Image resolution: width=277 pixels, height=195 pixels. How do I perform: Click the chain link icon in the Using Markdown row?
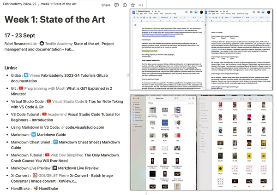(x=62, y=127)
